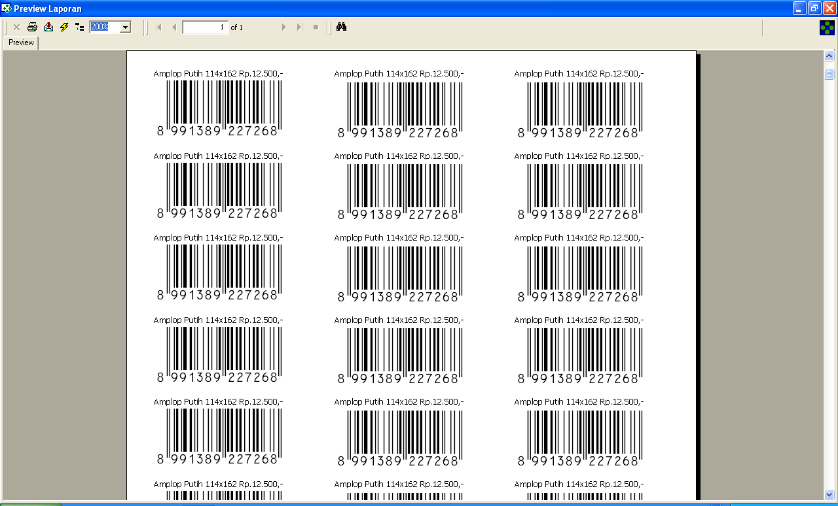
Task: Click the vertical scrollbar down arrow
Action: (829, 494)
